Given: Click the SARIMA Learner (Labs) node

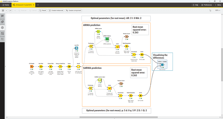Looking at the screenshot, I should [100, 80].
